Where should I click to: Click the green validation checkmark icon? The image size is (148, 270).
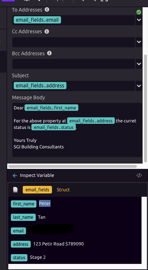pos(139,12)
